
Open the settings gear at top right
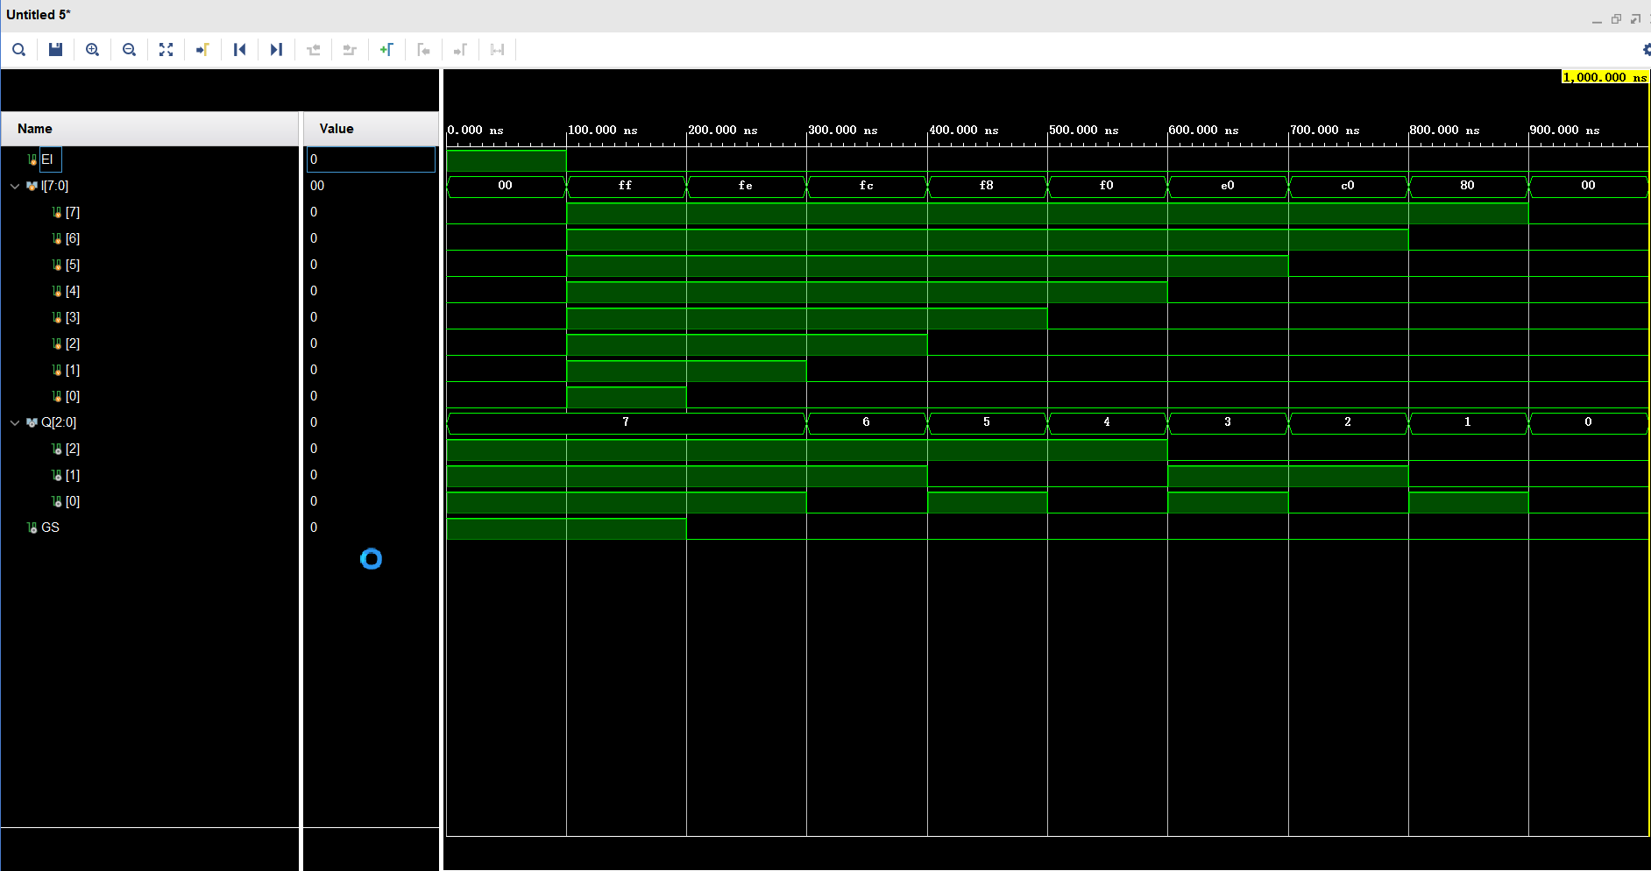[1647, 50]
